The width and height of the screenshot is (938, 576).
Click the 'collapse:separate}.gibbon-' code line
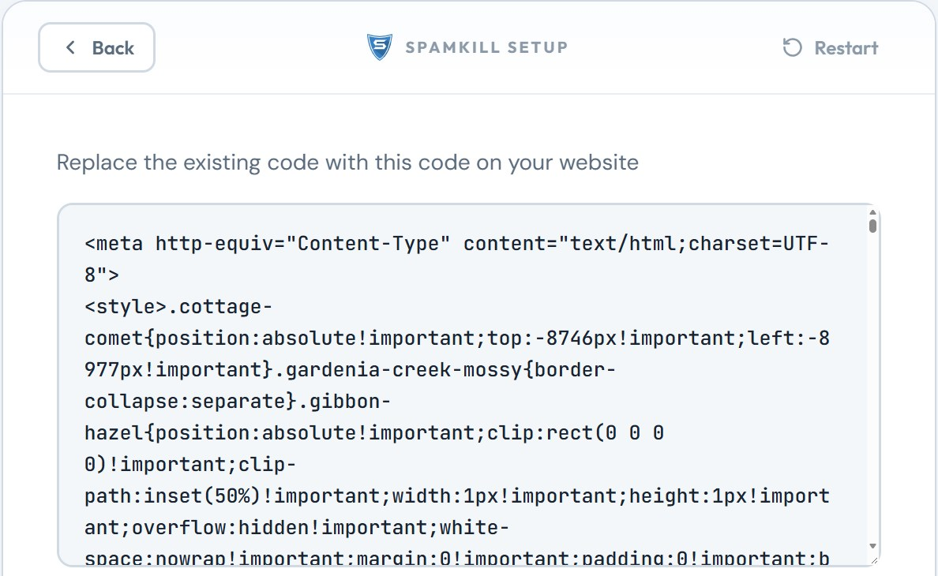238,402
